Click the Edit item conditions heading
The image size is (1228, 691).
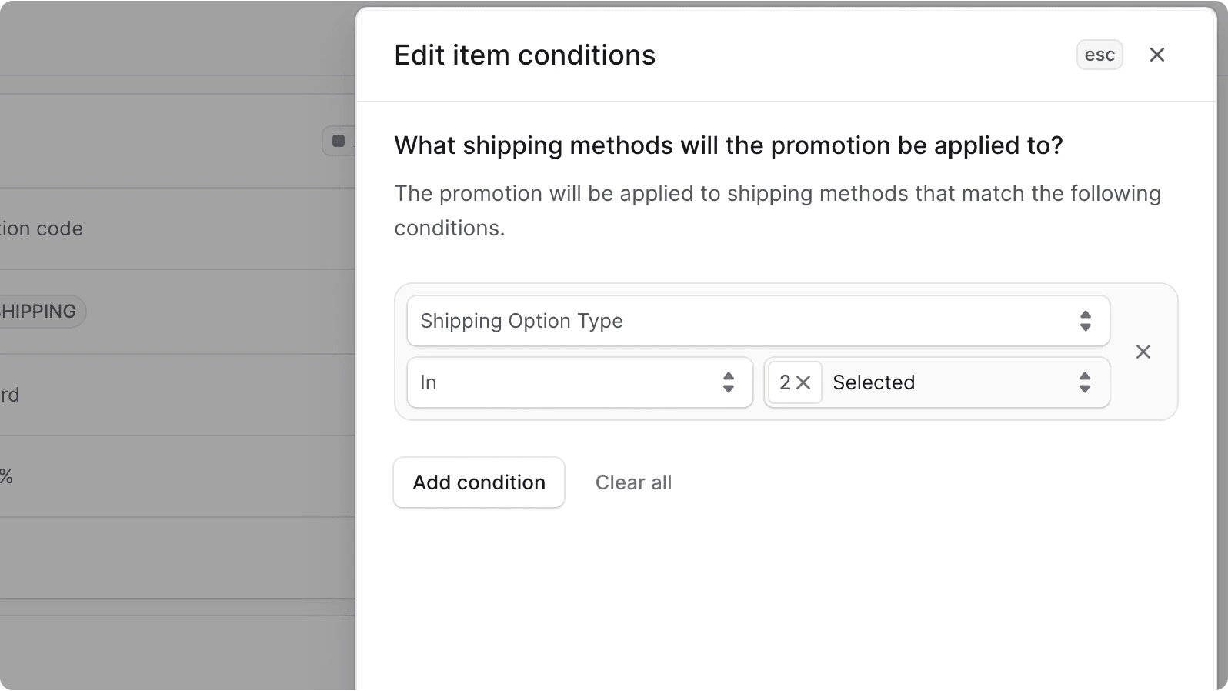tap(525, 55)
